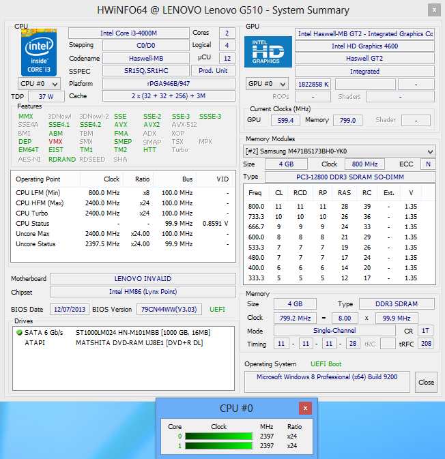Click the PC3-12800 DDR3 SDRAM type field
Screen dimensions: 445x459
pos(350,177)
